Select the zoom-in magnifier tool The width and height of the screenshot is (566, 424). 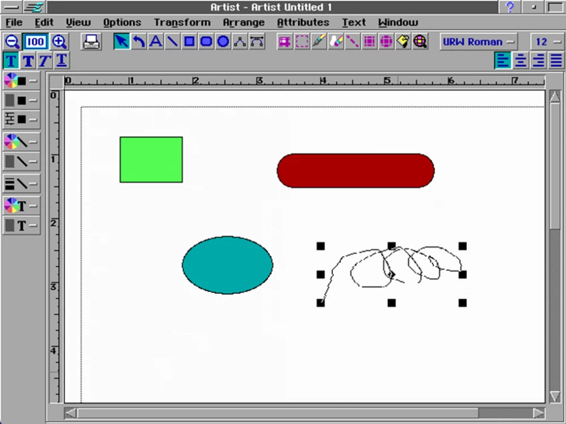coord(59,41)
